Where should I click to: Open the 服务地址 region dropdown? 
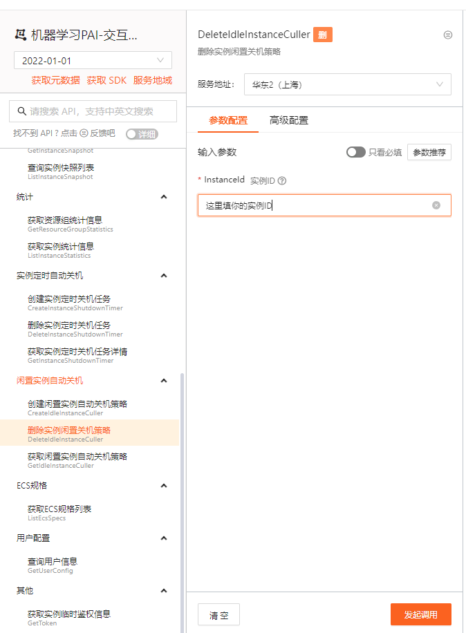coord(347,85)
